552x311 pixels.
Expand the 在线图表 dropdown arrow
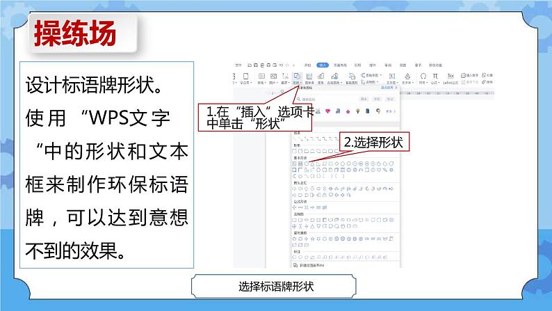tap(341, 82)
